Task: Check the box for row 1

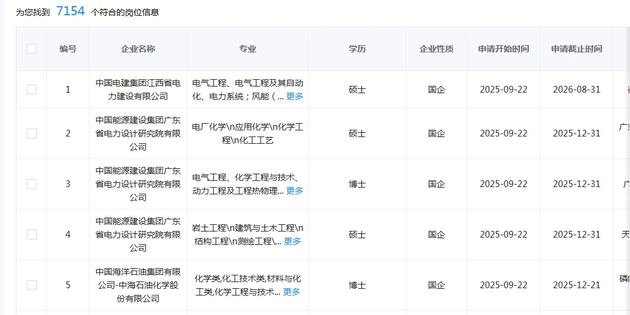Action: pyautogui.click(x=32, y=90)
